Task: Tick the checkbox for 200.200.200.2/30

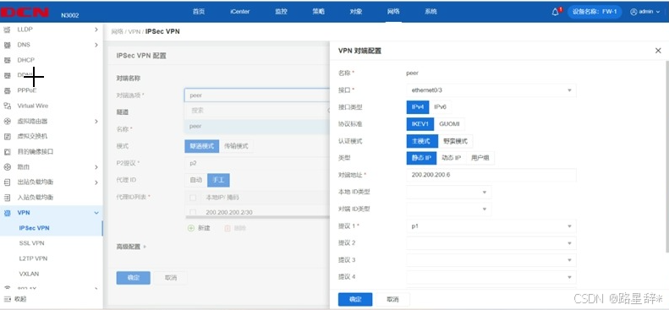Action: click(193, 212)
